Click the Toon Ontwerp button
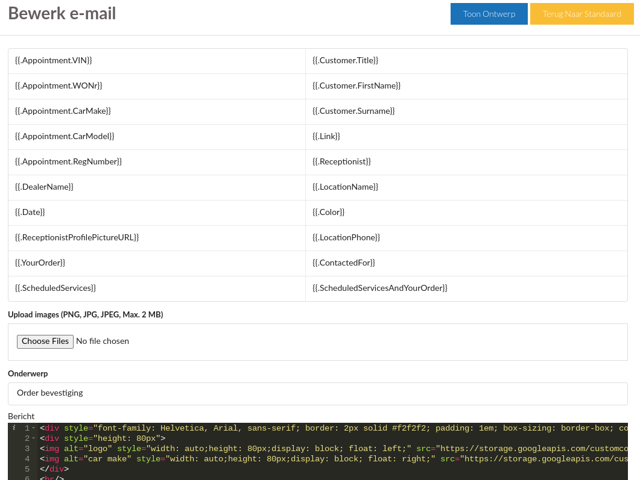The width and height of the screenshot is (640, 480). click(x=489, y=14)
